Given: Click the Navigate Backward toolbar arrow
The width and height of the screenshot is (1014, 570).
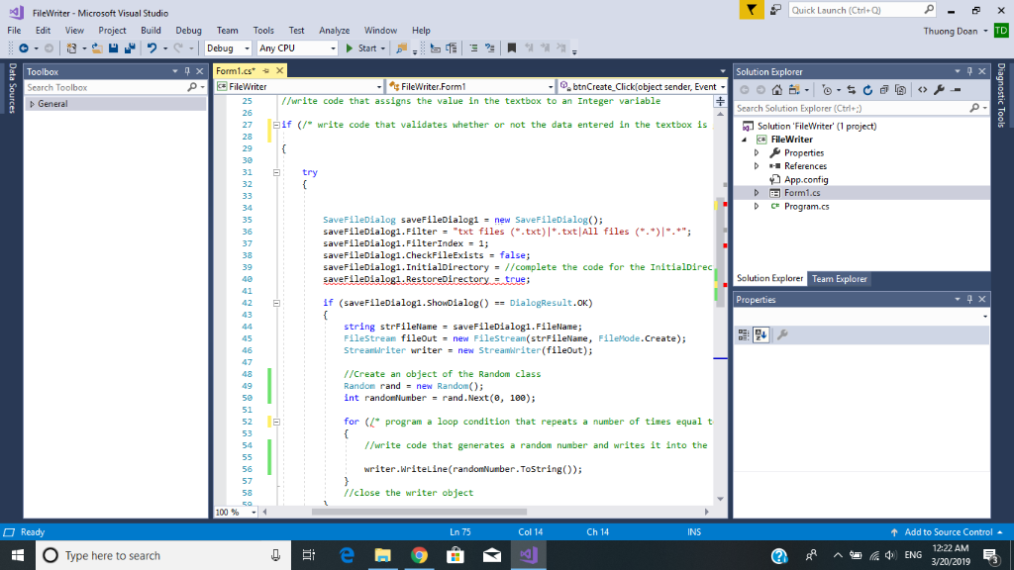Looking at the screenshot, I should [x=24, y=48].
